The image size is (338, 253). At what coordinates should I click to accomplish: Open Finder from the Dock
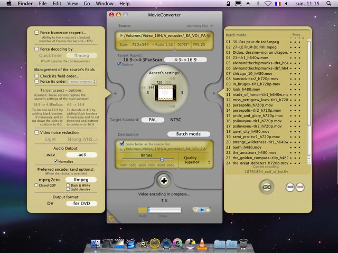point(96,244)
